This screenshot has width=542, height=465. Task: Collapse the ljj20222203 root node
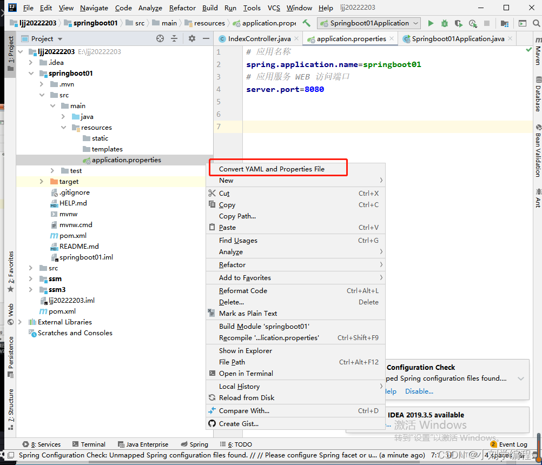pos(21,52)
